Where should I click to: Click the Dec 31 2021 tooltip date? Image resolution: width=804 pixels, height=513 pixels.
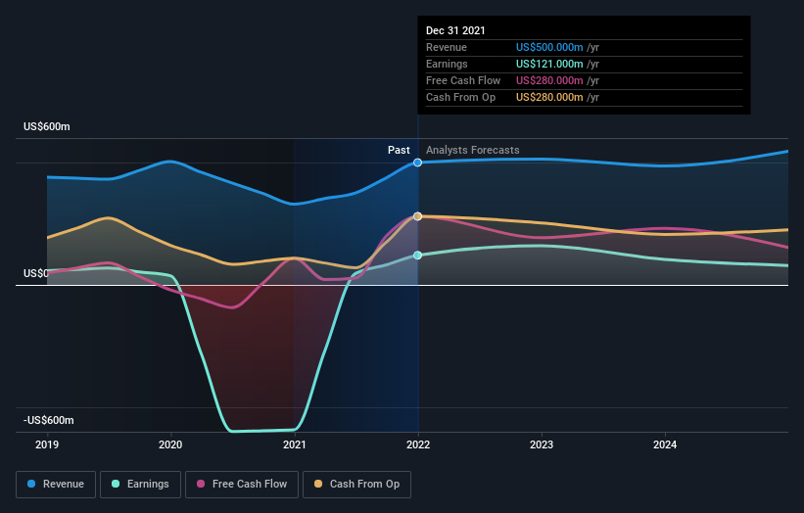455,30
